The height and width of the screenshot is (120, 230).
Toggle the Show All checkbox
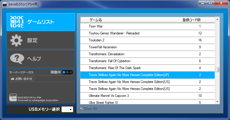point(81,109)
